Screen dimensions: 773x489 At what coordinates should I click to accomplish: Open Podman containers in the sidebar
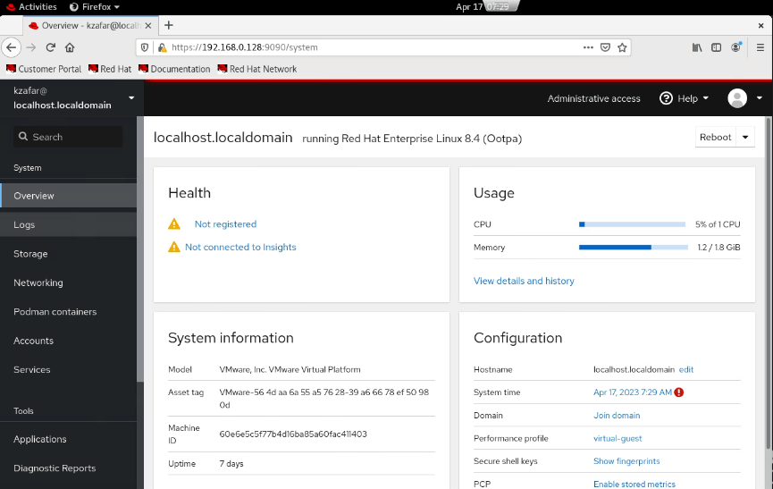(x=68, y=311)
